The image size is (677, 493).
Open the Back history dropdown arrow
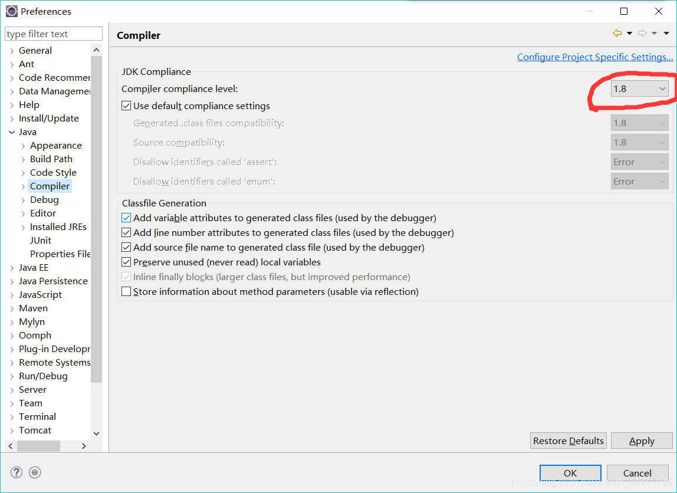(629, 33)
